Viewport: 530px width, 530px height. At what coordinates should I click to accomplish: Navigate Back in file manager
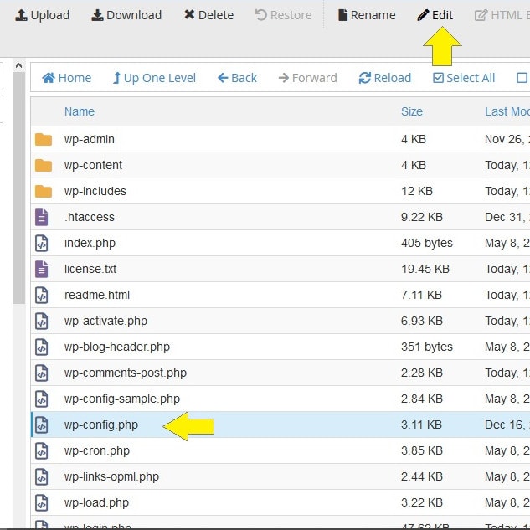click(x=237, y=78)
